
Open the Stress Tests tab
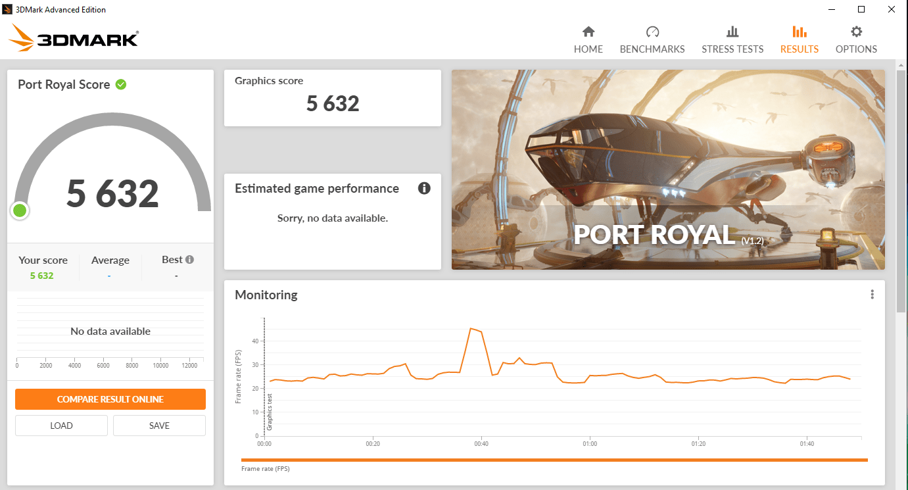click(x=732, y=39)
